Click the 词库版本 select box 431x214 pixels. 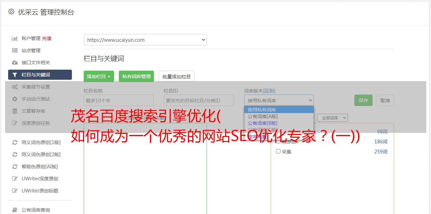[x=279, y=100]
